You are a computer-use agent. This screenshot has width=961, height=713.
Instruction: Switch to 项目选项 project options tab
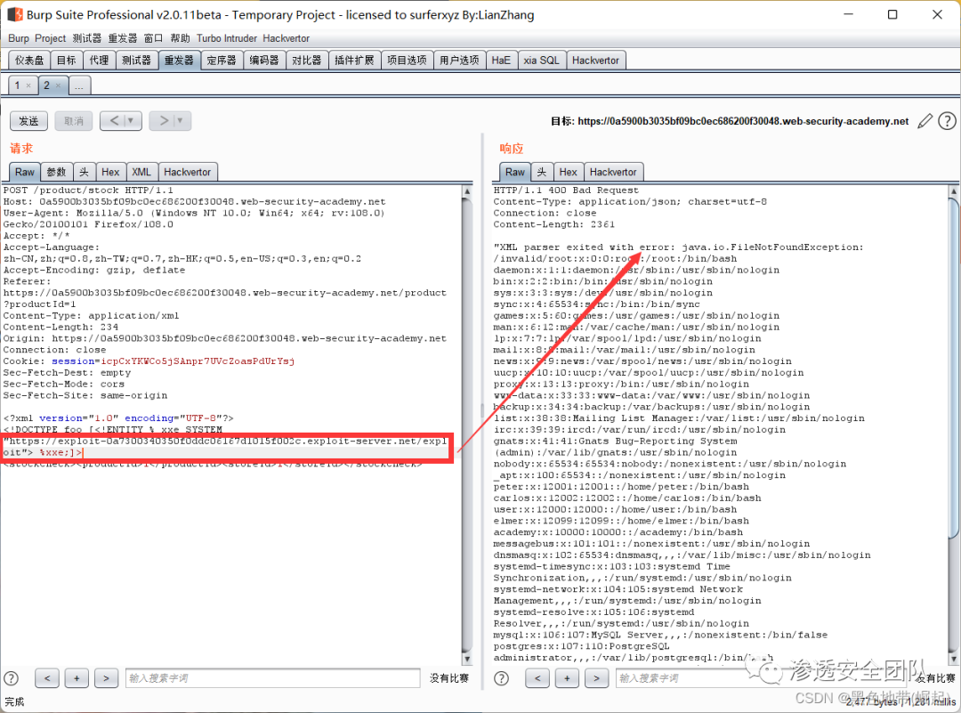[x=407, y=60]
